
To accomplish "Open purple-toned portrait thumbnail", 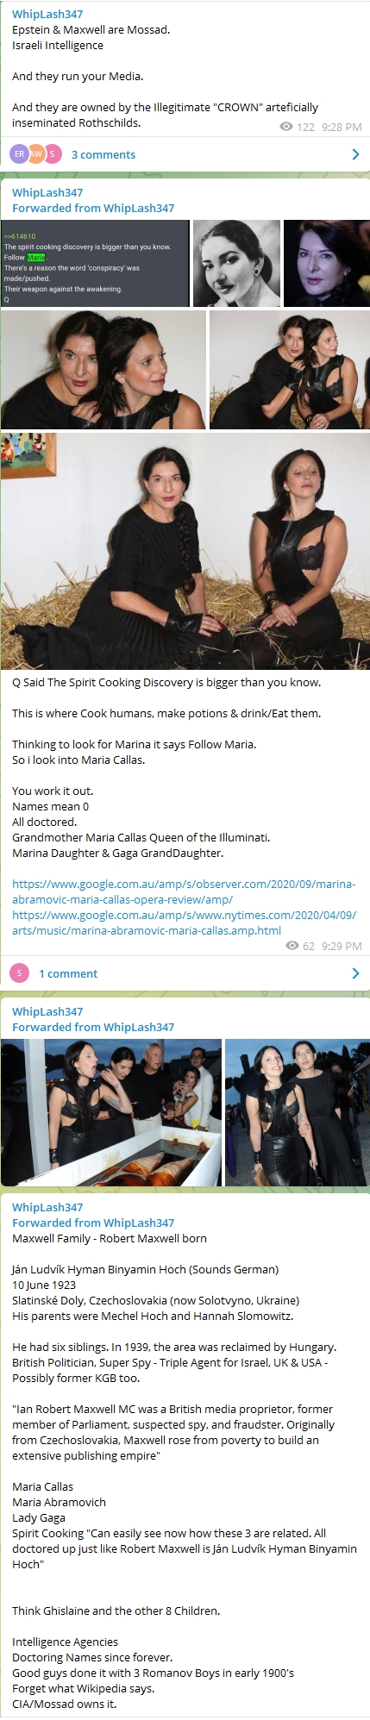I will click(327, 263).
